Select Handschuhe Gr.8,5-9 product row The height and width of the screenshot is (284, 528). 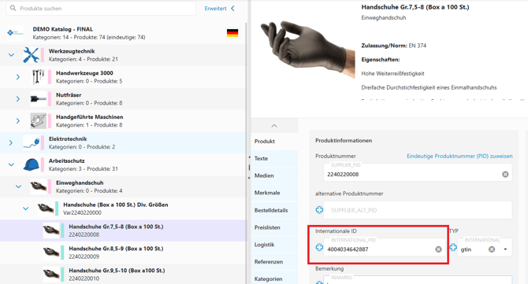tap(123, 253)
